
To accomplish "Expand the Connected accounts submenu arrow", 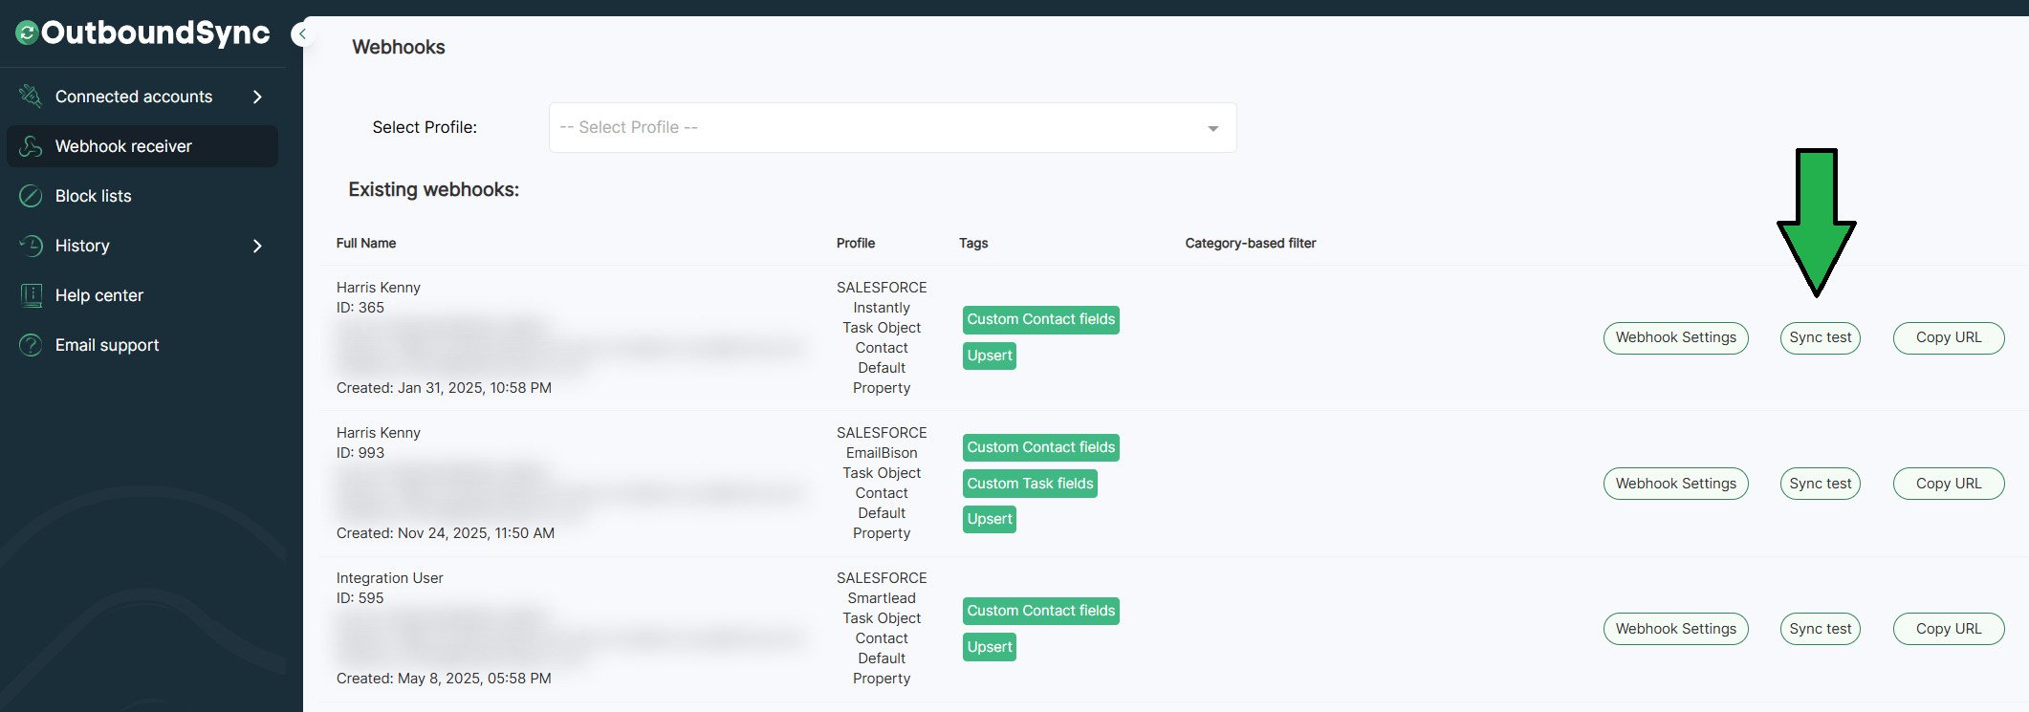I will [x=256, y=97].
